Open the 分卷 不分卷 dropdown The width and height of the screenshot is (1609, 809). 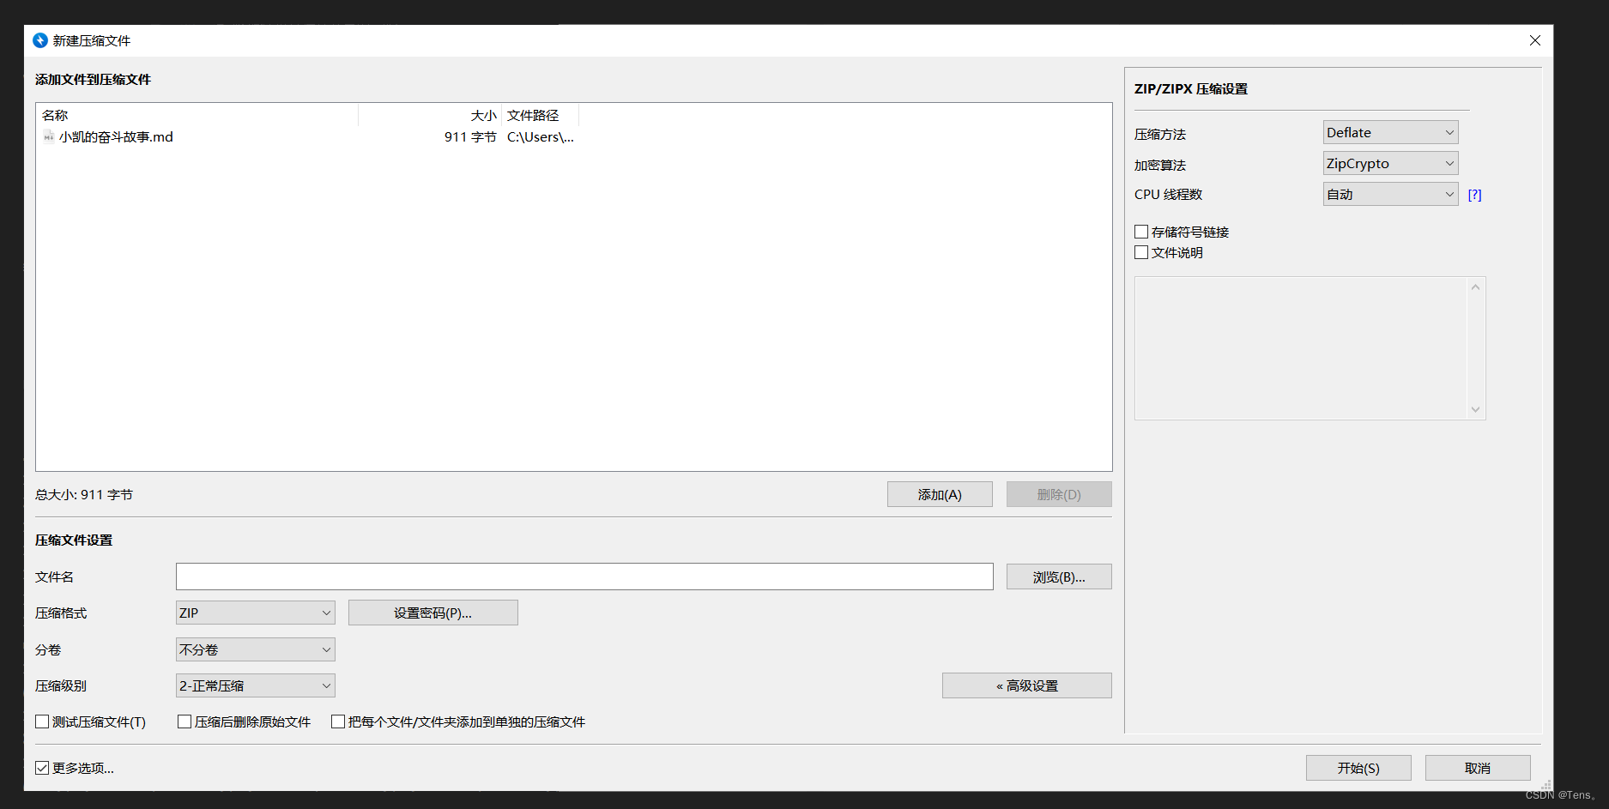255,649
